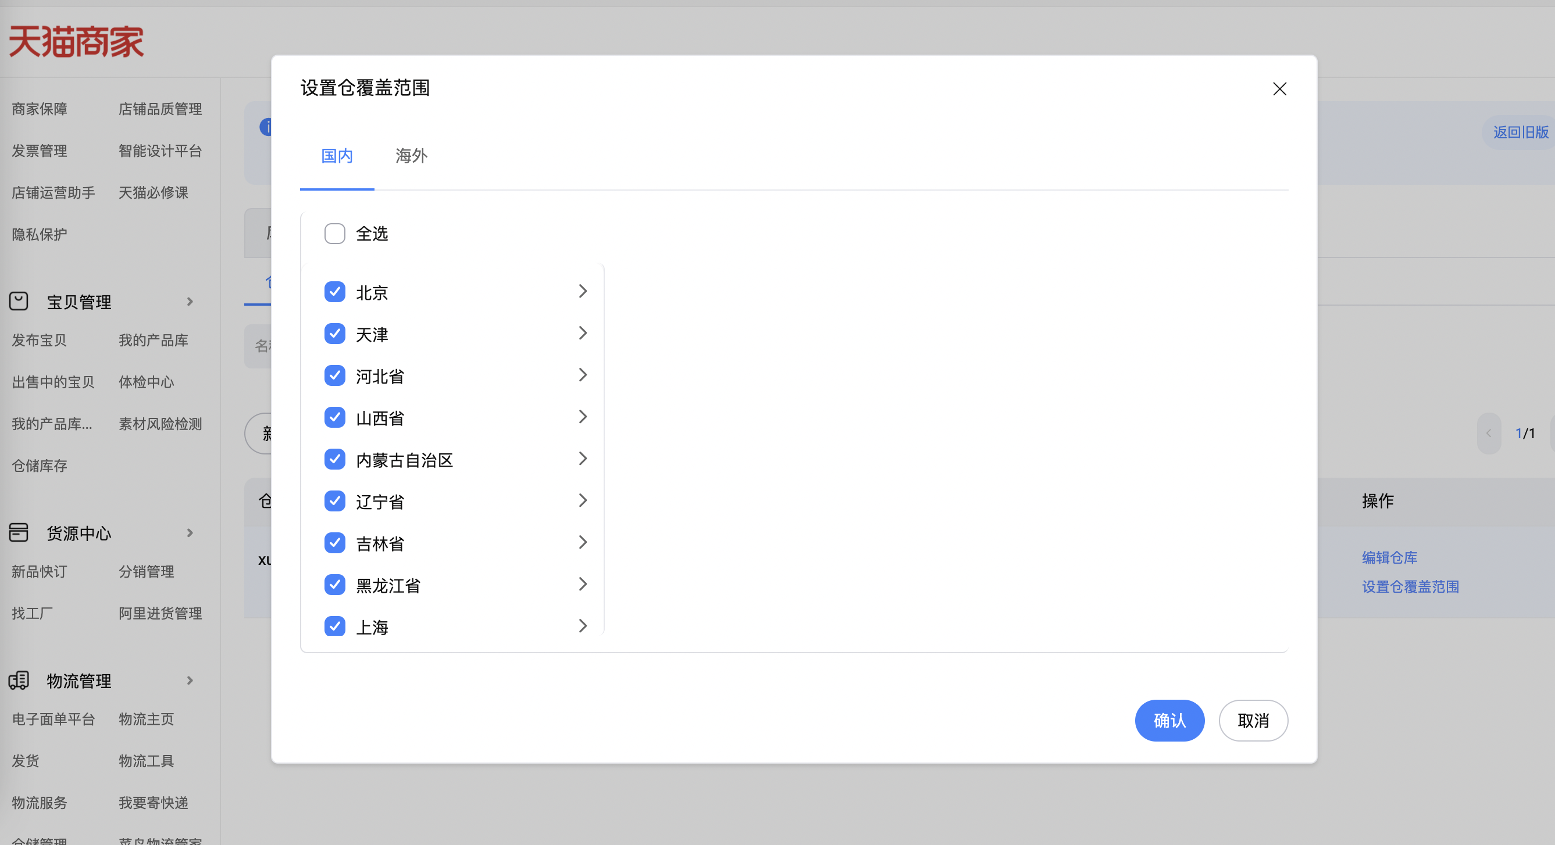Open 店铺运营助手 in sidebar
1555x845 pixels.
53,192
